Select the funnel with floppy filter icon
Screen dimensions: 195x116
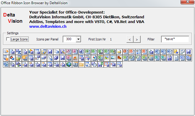click(x=170, y=58)
